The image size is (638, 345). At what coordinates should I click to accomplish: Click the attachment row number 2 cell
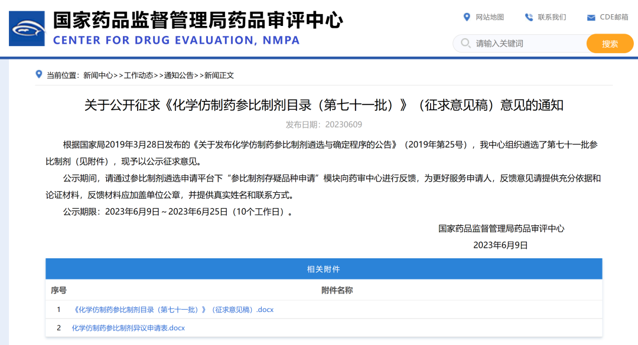(x=58, y=328)
